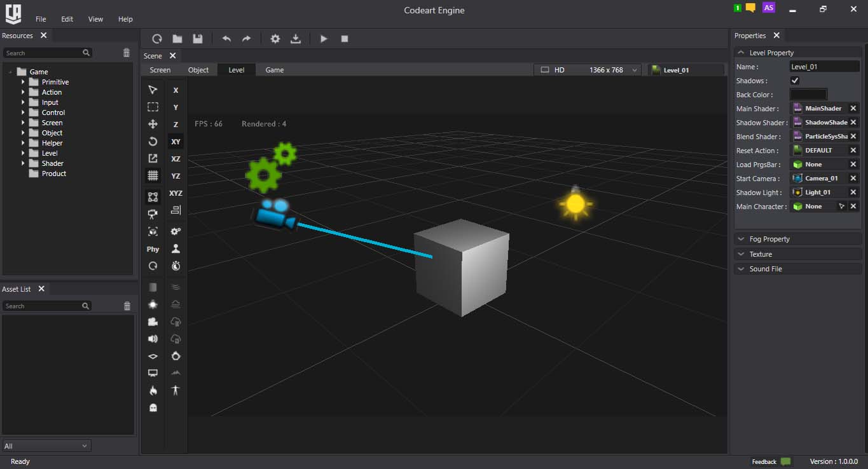Click the Phy physics tool
The image size is (868, 469).
(153, 249)
